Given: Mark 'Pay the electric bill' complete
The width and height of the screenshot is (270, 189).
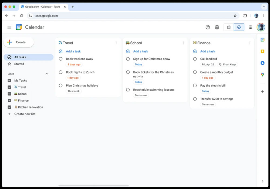Looking at the screenshot, I should [195, 85].
